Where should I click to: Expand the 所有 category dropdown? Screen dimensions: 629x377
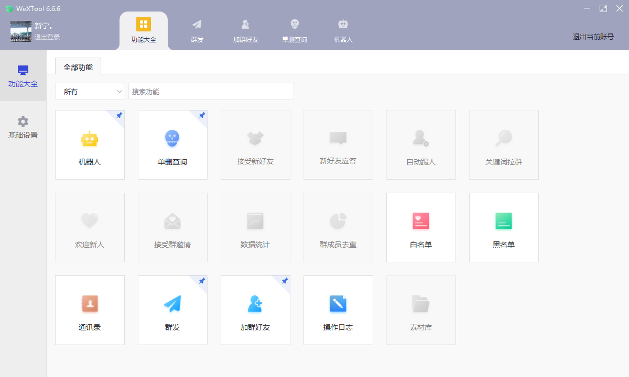pyautogui.click(x=90, y=91)
